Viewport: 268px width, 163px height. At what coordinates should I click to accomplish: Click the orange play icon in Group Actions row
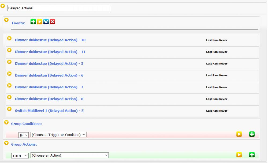pos(239,155)
